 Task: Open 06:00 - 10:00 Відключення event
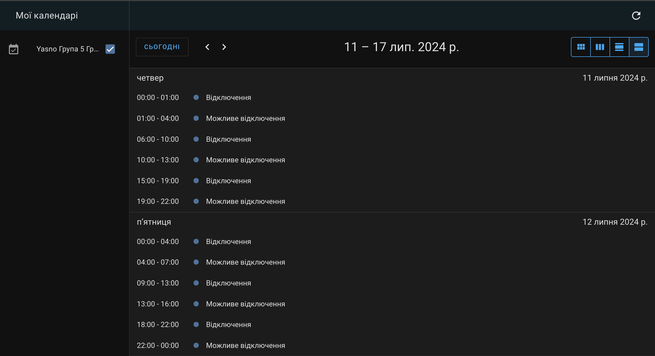point(392,139)
